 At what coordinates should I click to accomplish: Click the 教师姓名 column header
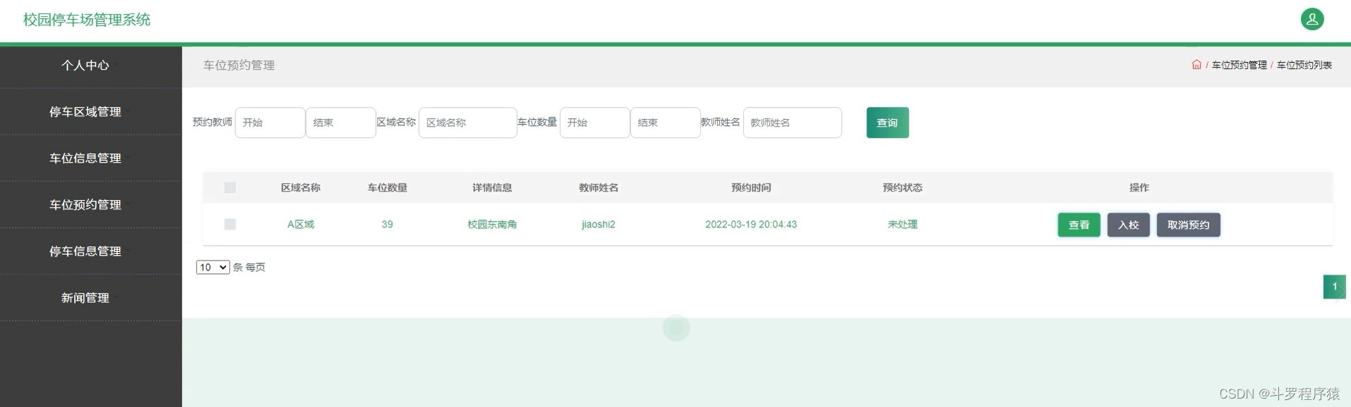point(599,187)
